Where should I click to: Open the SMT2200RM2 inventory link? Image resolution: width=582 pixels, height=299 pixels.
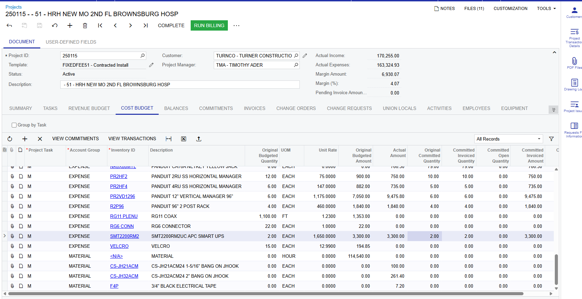tap(124, 236)
